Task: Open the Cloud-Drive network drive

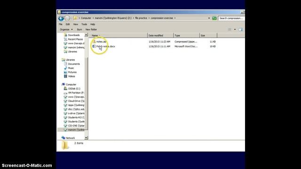Action: 76,101
